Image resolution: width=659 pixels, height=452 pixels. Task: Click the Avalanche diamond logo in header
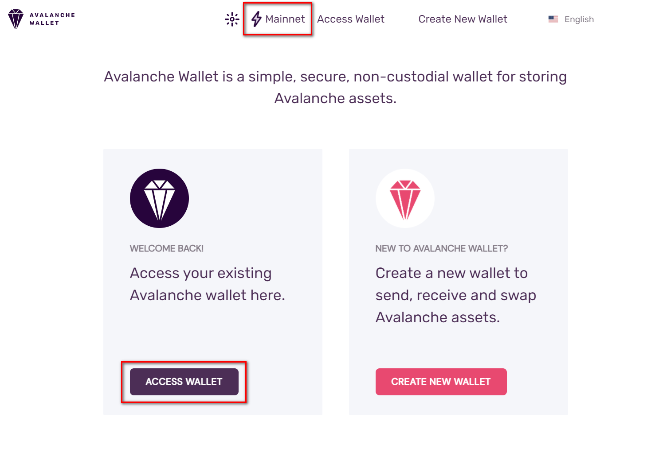point(16,19)
